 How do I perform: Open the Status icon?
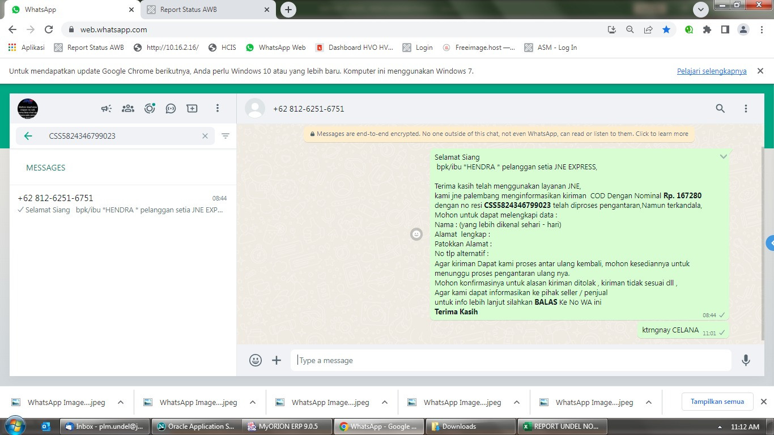(x=150, y=108)
